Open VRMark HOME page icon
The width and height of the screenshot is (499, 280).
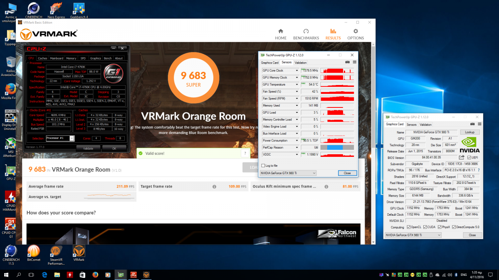281,32
